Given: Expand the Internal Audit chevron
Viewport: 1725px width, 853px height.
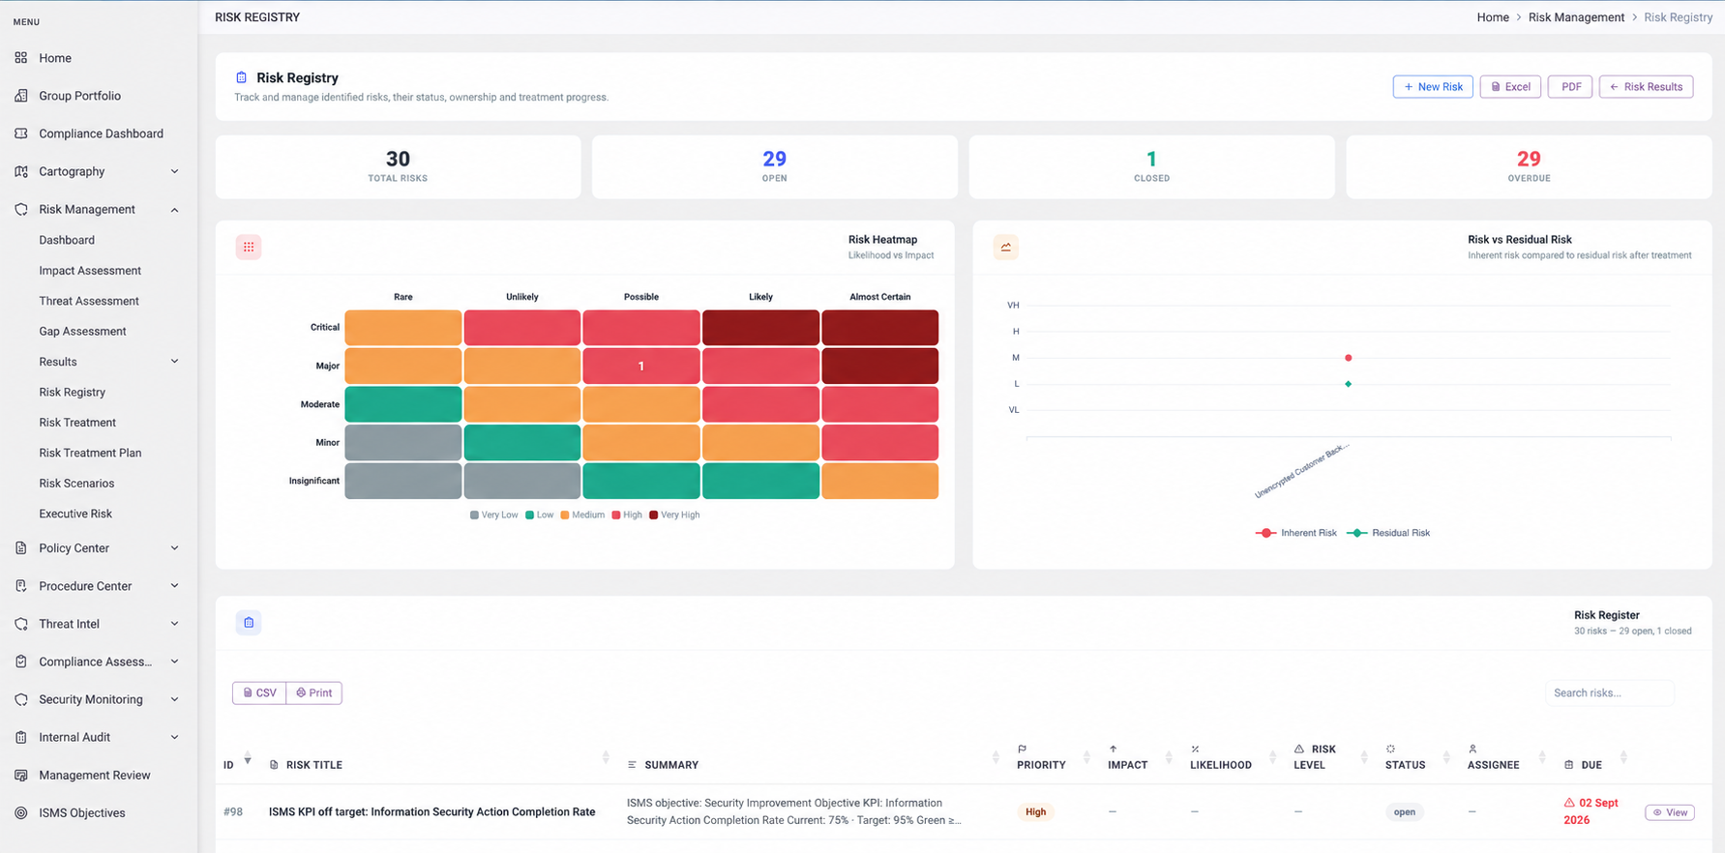Looking at the screenshot, I should pyautogui.click(x=174, y=737).
